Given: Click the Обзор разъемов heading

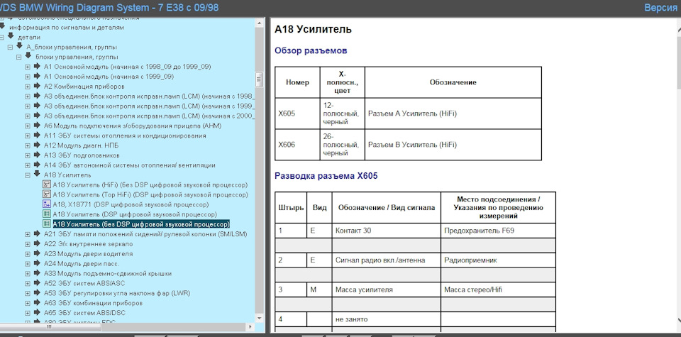Looking at the screenshot, I should (x=311, y=51).
